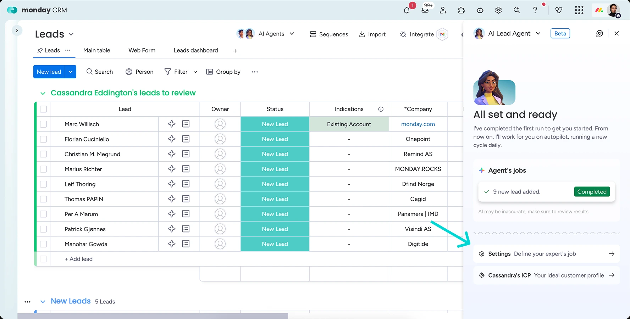This screenshot has width=630, height=319.
Task: Collapse Cassandra Eddington's leads group
Action: [43, 93]
